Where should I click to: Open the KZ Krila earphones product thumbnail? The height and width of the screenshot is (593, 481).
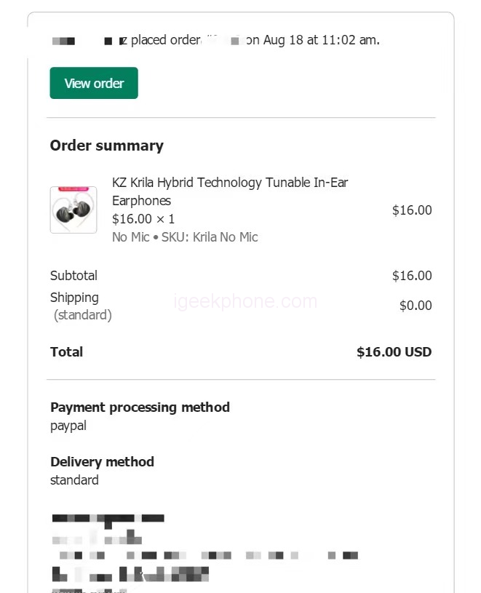coord(73,210)
